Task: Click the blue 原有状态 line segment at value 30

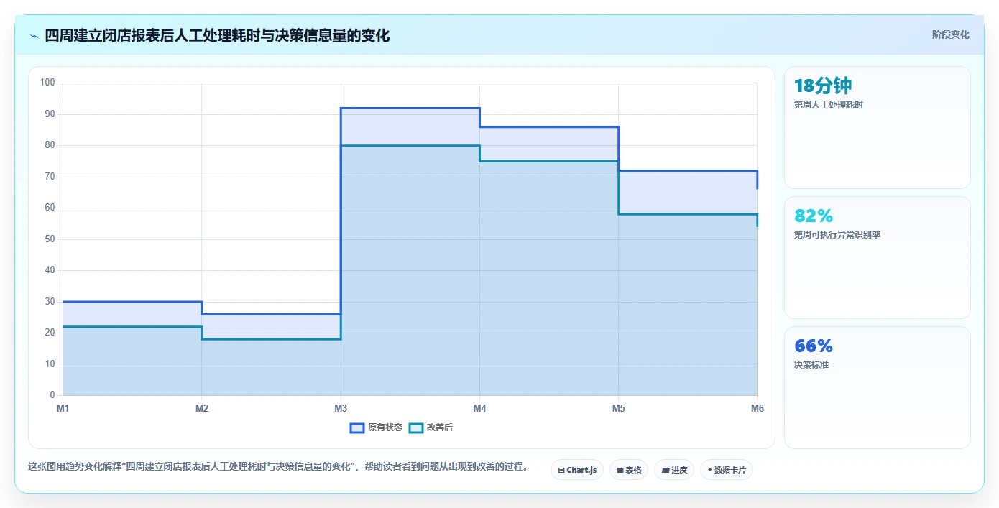Action: pos(132,302)
